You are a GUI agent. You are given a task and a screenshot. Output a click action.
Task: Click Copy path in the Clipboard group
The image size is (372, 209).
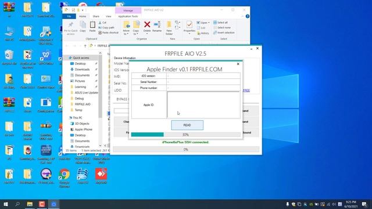106,27
